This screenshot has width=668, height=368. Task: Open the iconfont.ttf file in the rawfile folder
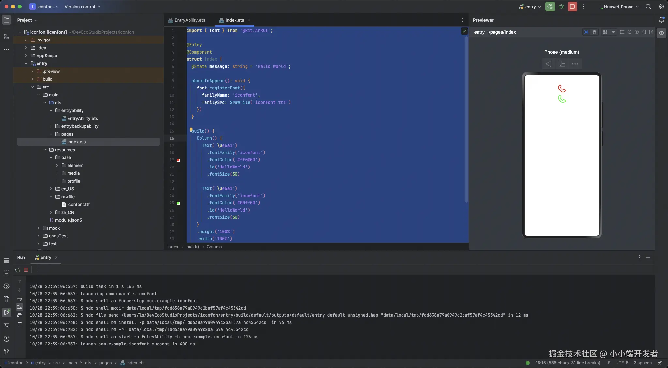(78, 204)
